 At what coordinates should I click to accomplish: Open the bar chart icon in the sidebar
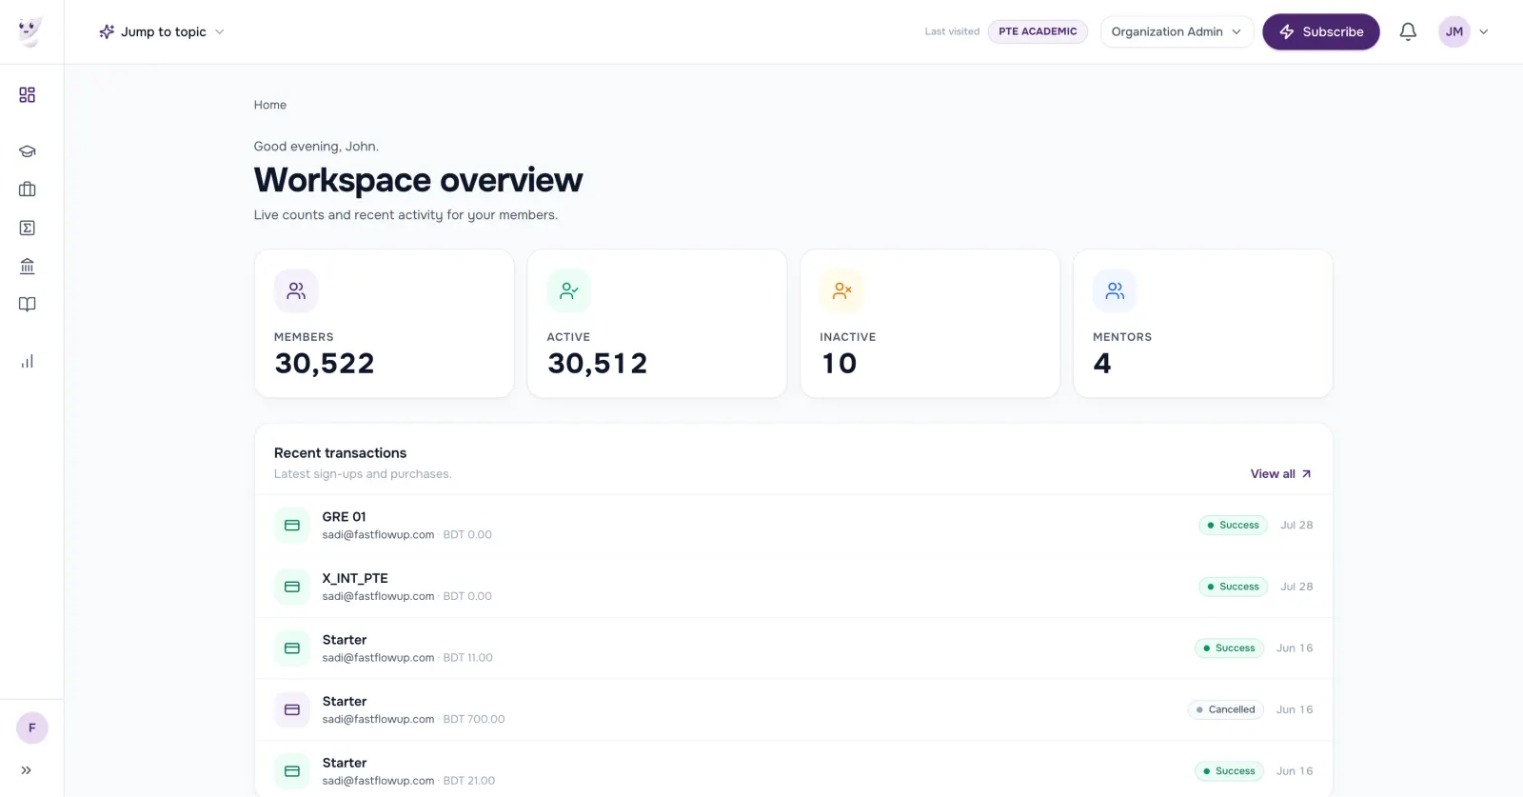(28, 362)
